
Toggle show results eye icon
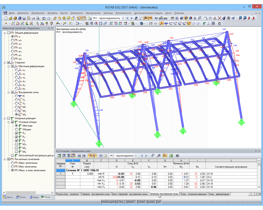point(145,18)
